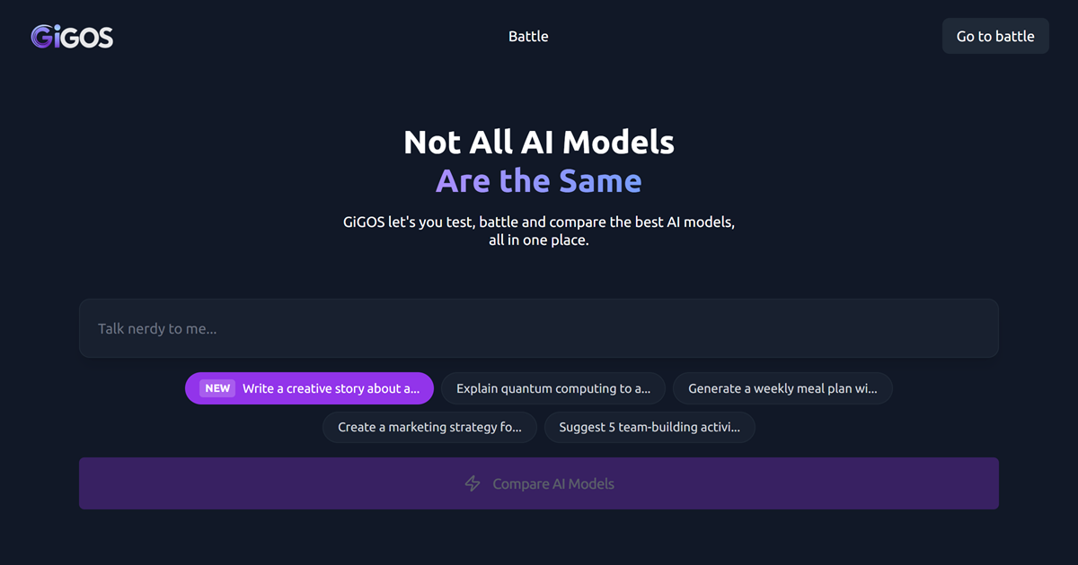The image size is (1078, 565).
Task: Focus the prompt input box
Action: click(x=539, y=328)
